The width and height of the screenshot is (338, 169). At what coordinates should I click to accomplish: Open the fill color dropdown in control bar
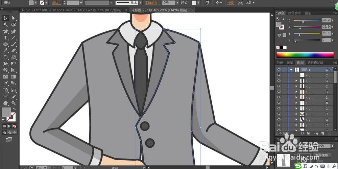[35, 3]
